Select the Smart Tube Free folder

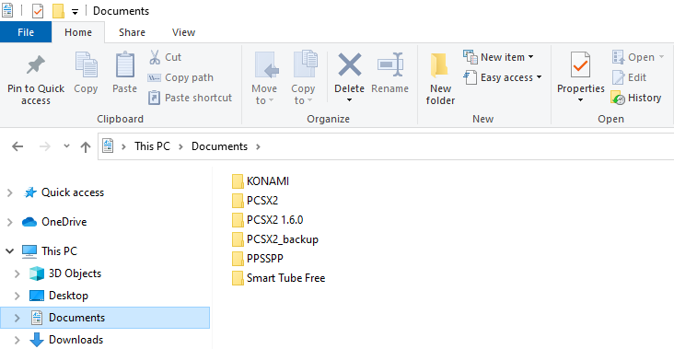(x=279, y=278)
